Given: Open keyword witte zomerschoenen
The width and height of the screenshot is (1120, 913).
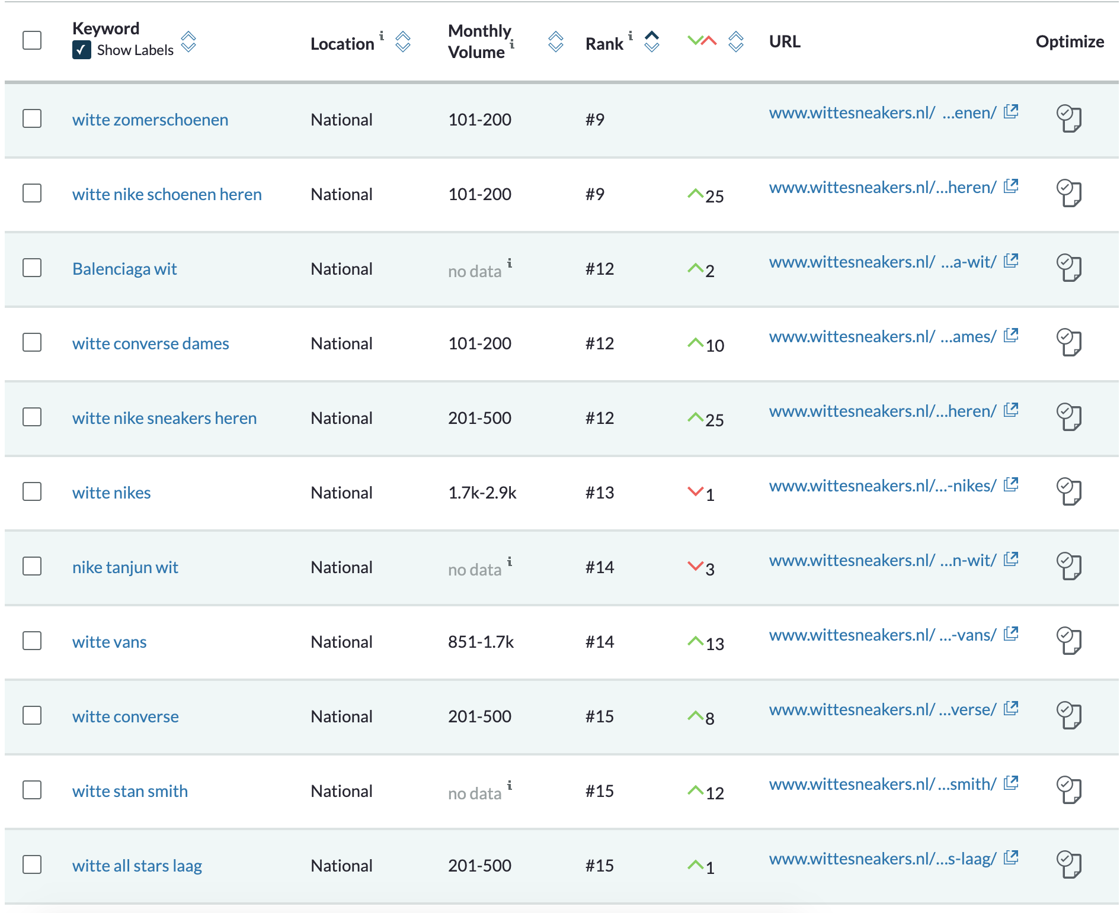Looking at the screenshot, I should click(150, 120).
